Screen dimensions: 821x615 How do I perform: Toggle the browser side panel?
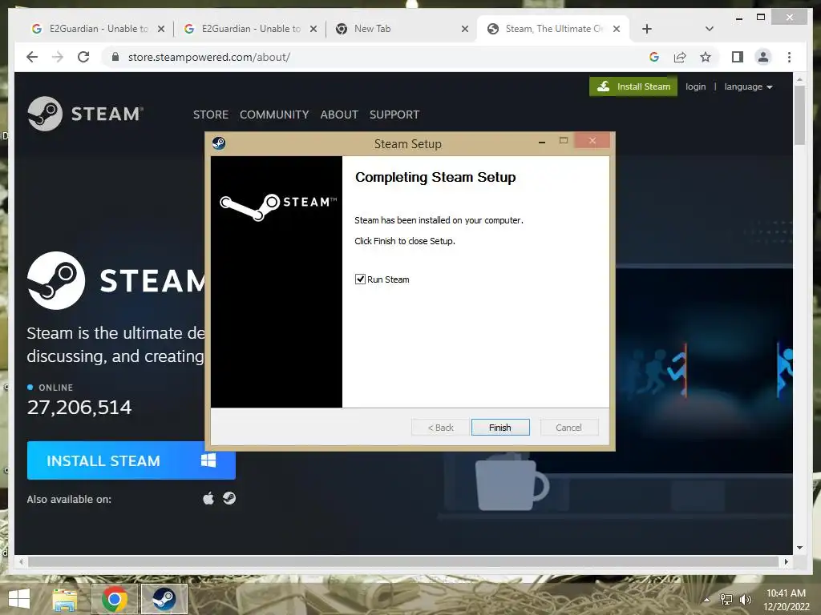pos(738,57)
